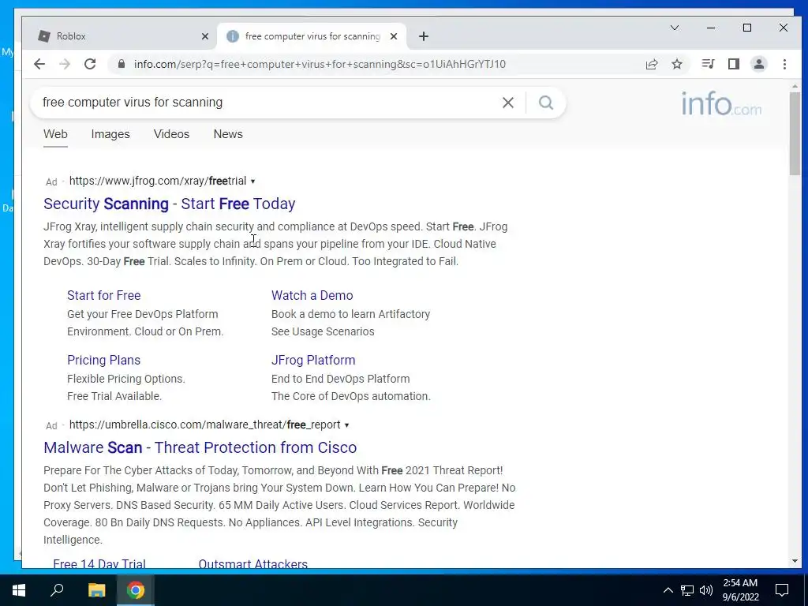Switch to Videos results
808x606 pixels.
tap(171, 134)
